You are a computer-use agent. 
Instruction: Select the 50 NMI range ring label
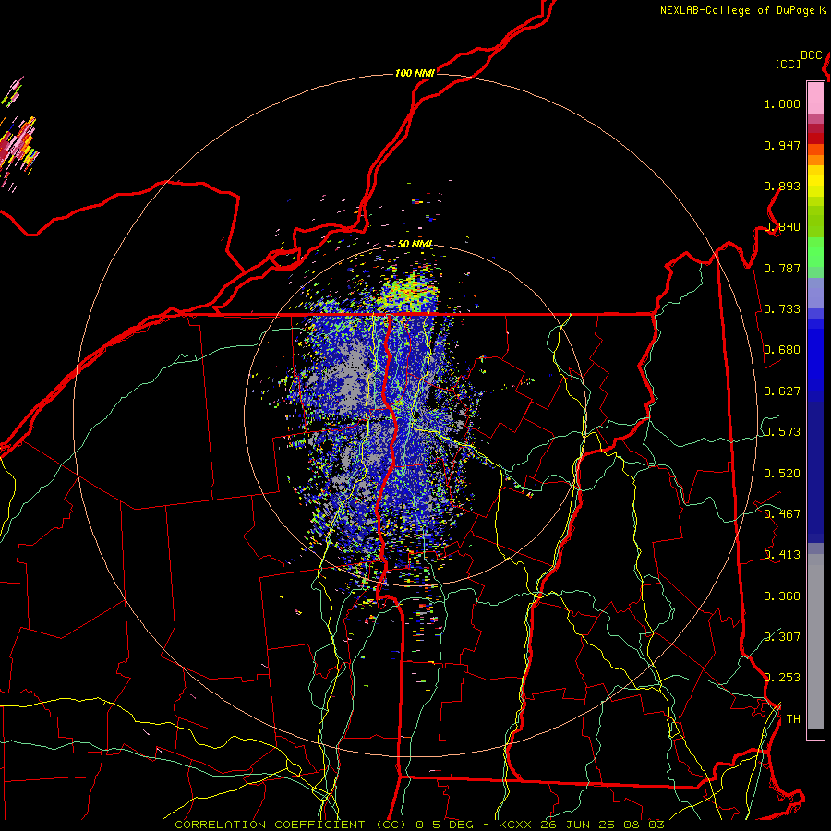pyautogui.click(x=415, y=244)
